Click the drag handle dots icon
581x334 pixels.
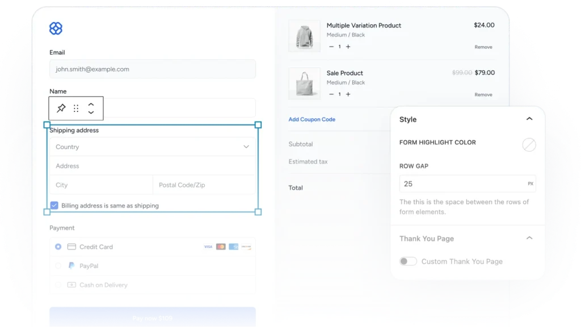[76, 108]
